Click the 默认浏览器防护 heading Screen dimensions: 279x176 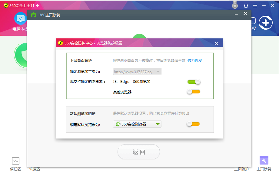pos(83,113)
